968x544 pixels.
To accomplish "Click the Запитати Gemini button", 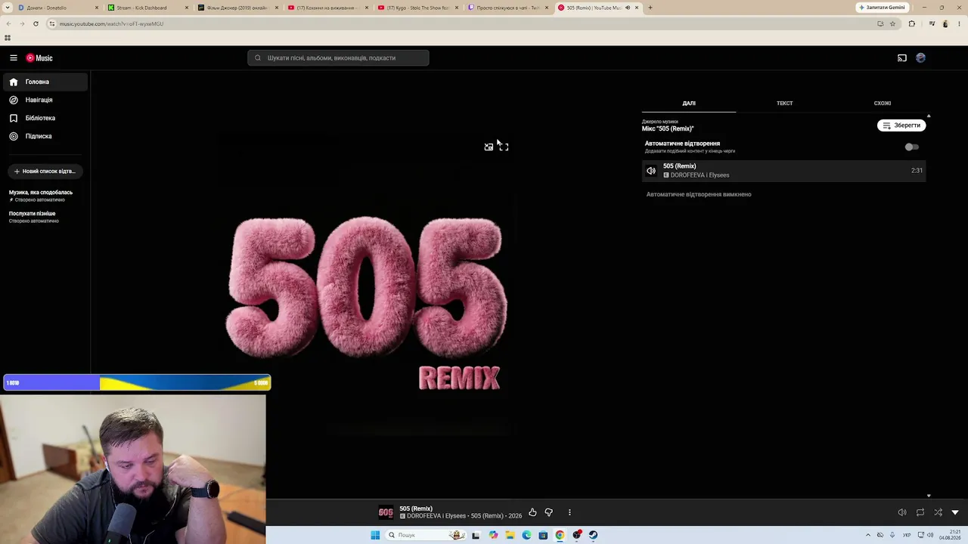I will click(x=882, y=8).
